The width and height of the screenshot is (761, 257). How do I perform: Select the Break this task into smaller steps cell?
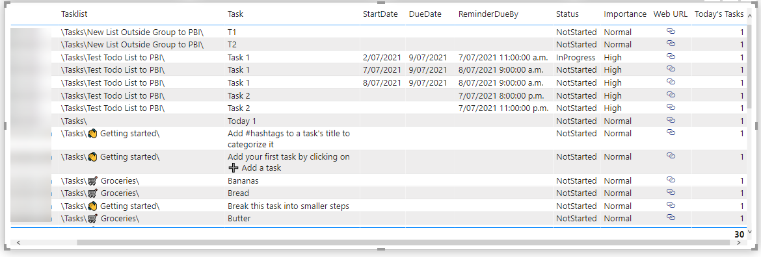pos(293,206)
